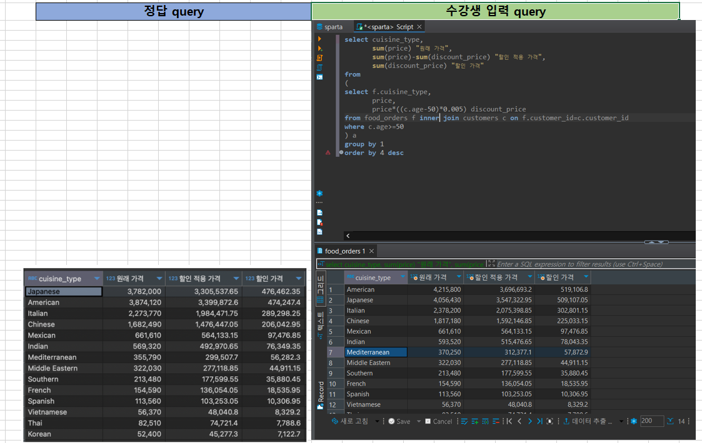This screenshot has width=702, height=443.
Task: Click the panel maximize handle above the results
Action: pyautogui.click(x=656, y=242)
